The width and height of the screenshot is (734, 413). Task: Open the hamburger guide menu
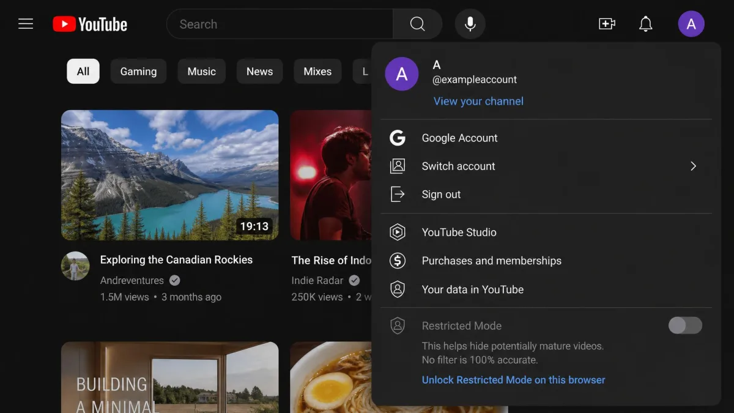coord(26,24)
